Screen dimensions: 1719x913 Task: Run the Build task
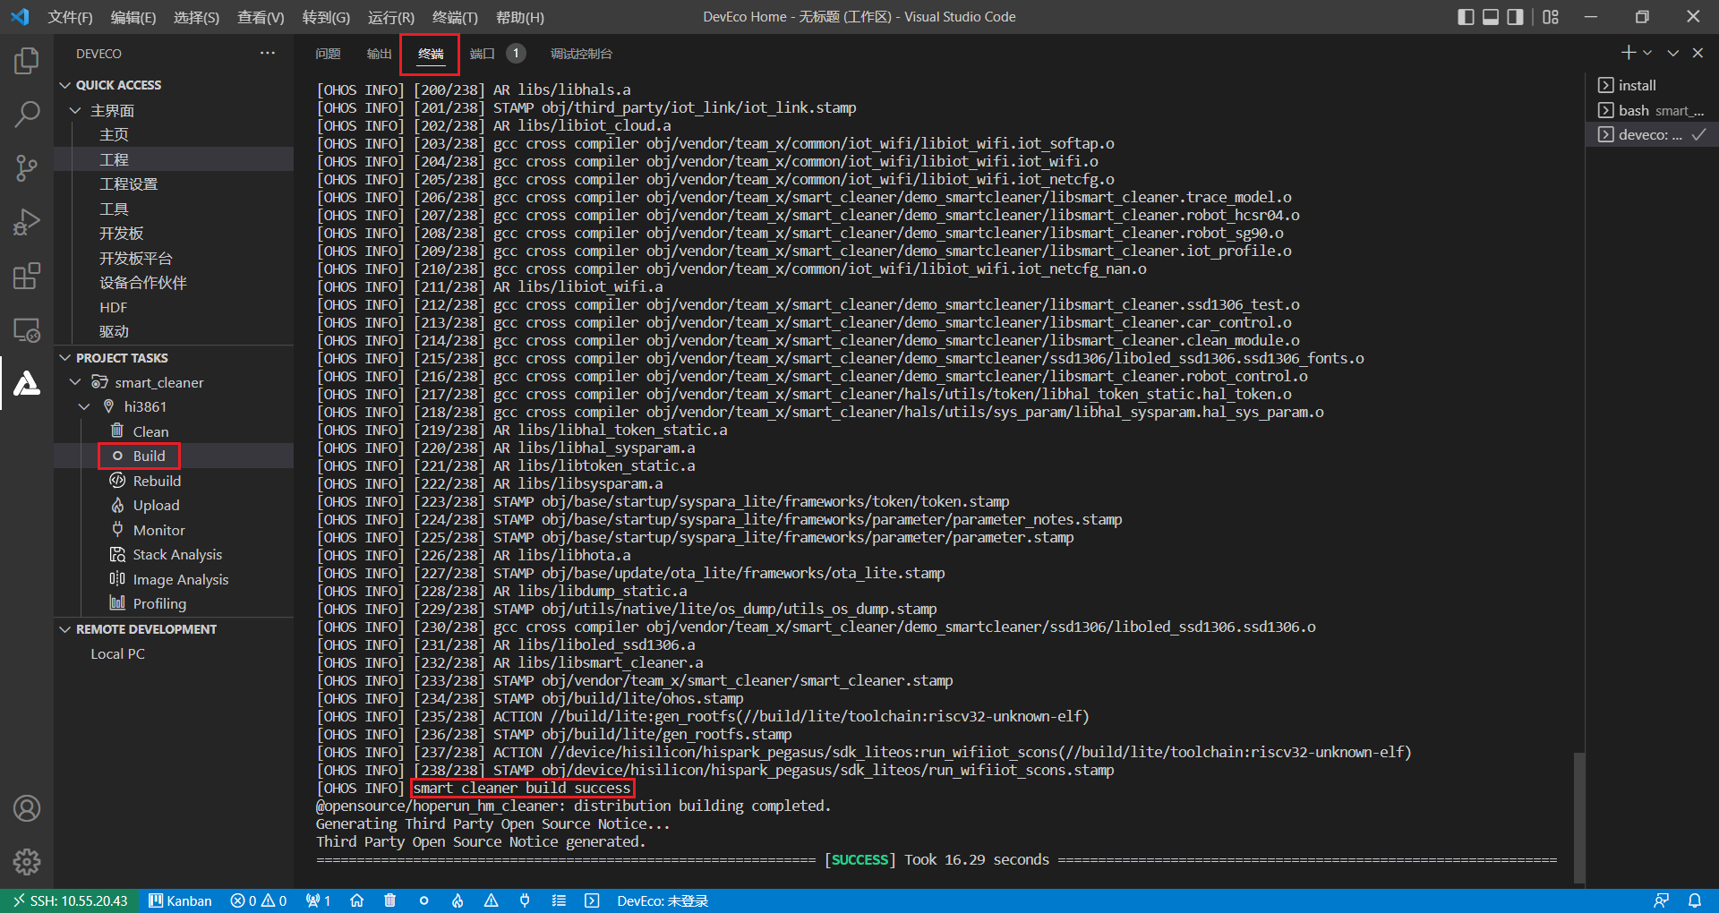click(149, 456)
